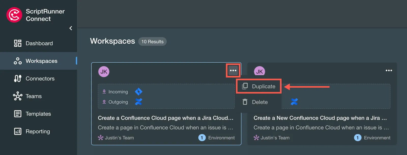Screen dimensions: 407x155
Task: Click environment count badge on second card
Action: 358,138
